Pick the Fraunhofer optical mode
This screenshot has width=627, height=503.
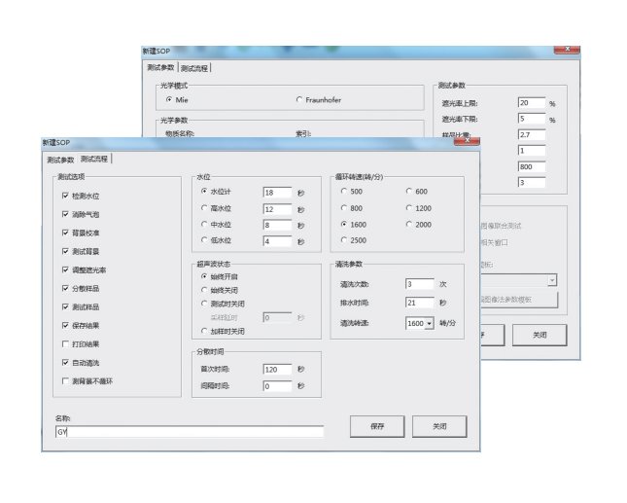click(298, 99)
